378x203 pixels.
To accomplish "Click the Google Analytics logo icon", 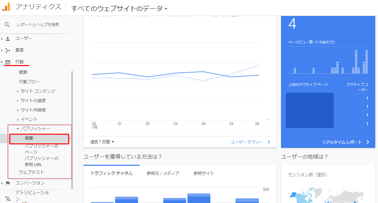I will pos(6,7).
